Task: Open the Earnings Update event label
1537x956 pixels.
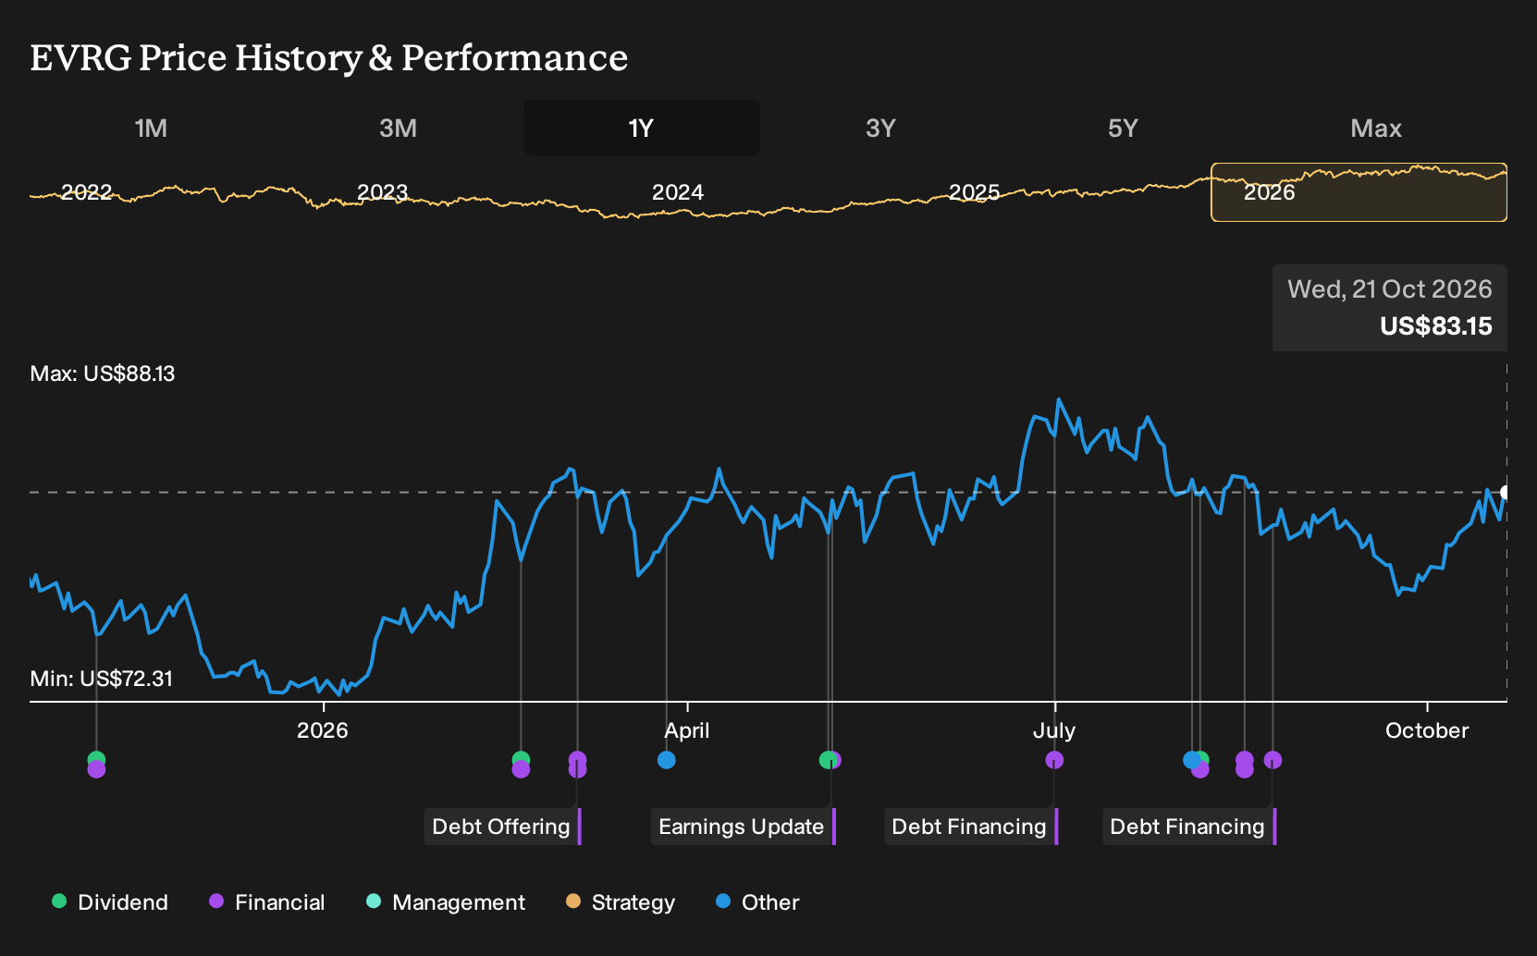Action: pyautogui.click(x=744, y=827)
